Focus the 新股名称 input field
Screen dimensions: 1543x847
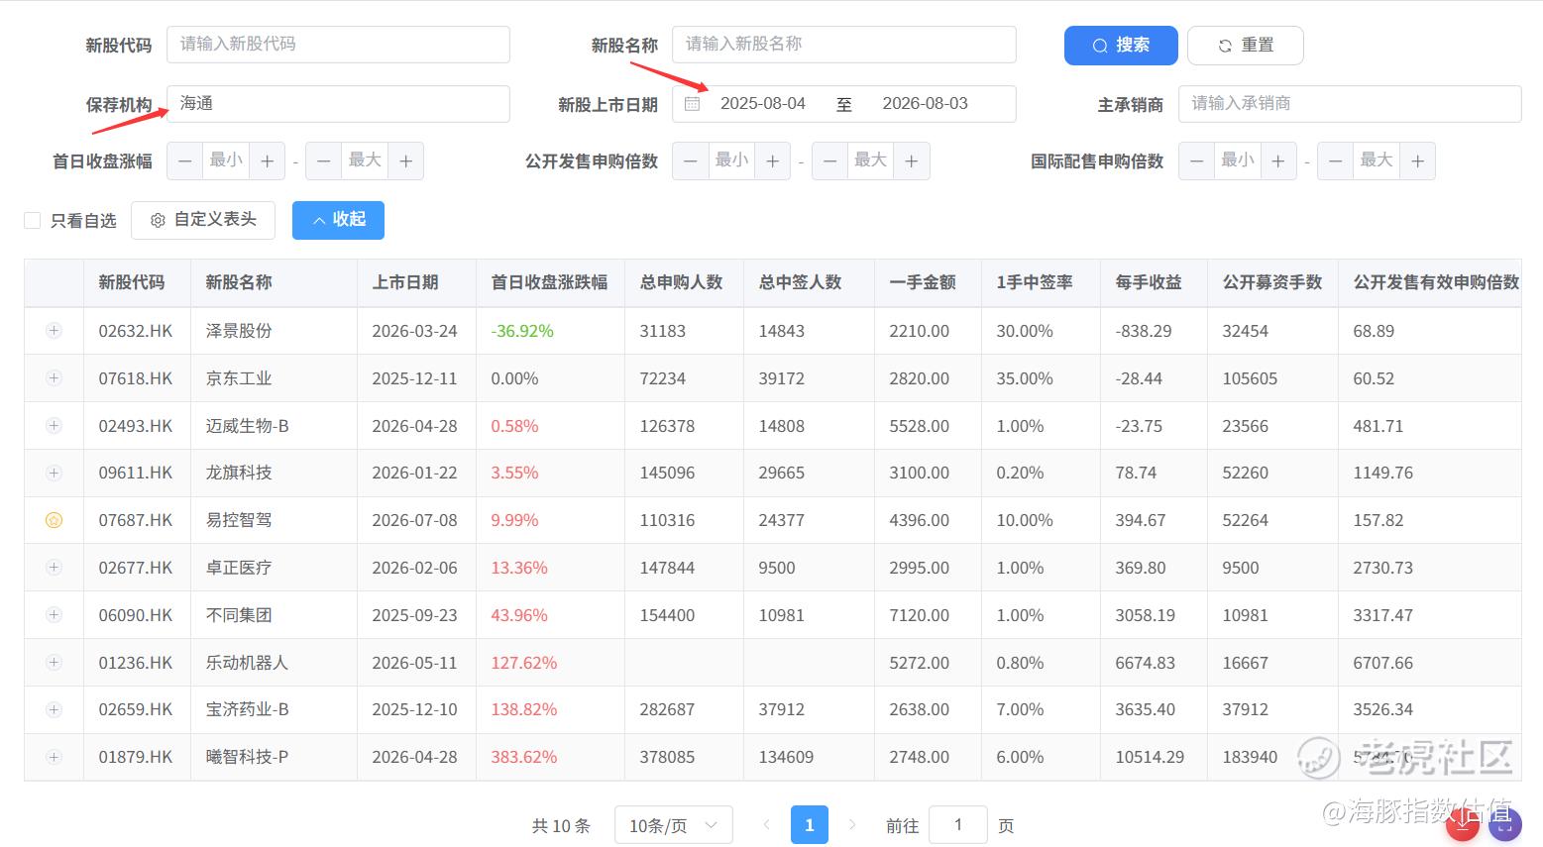click(x=844, y=45)
